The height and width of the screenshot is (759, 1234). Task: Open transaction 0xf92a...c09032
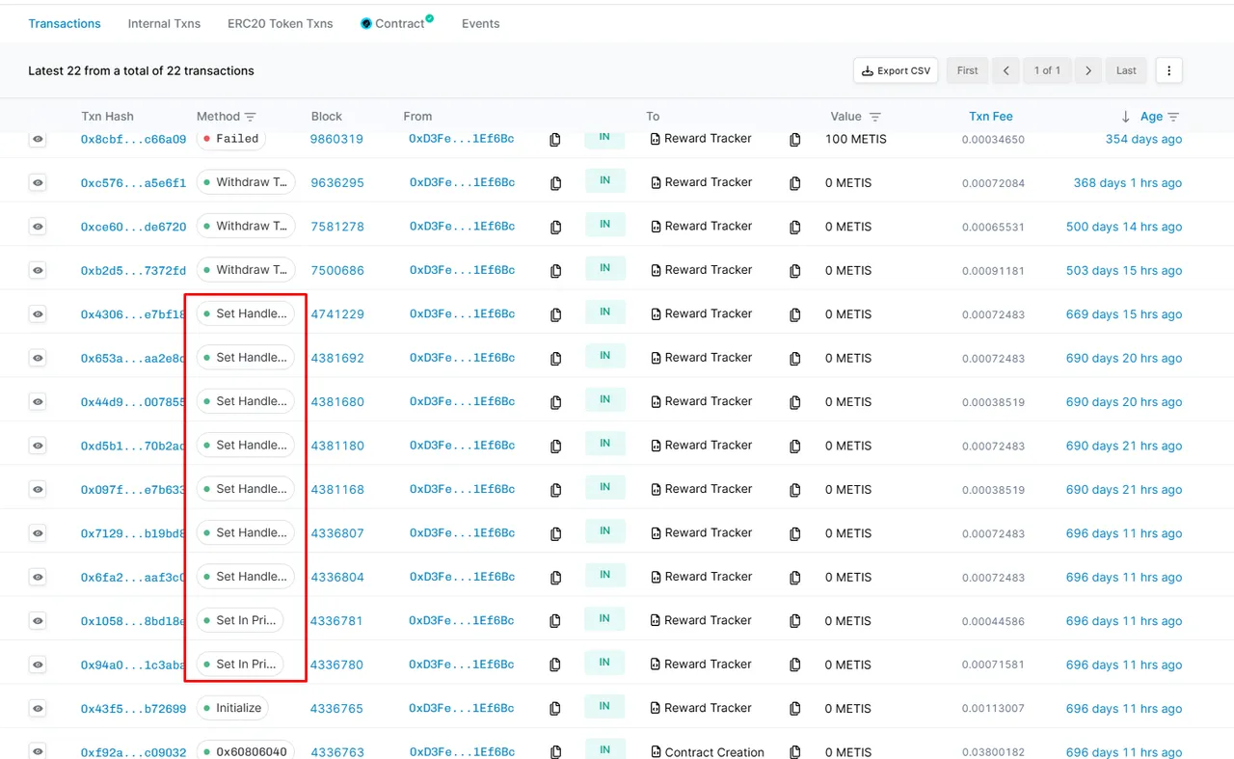(133, 752)
